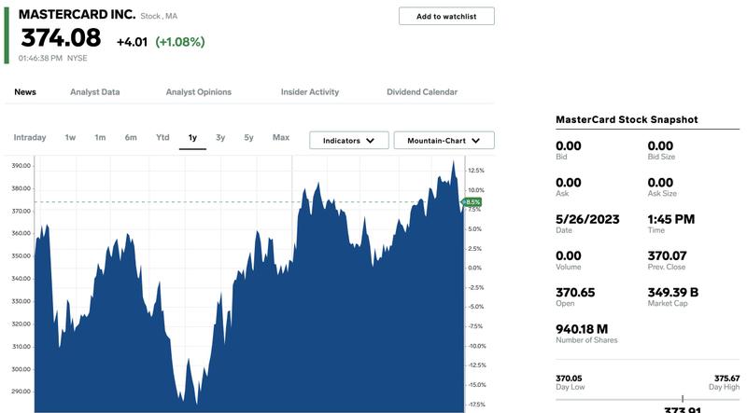Open the Dividend Calendar tab
The height and width of the screenshot is (413, 747).
coord(422,92)
